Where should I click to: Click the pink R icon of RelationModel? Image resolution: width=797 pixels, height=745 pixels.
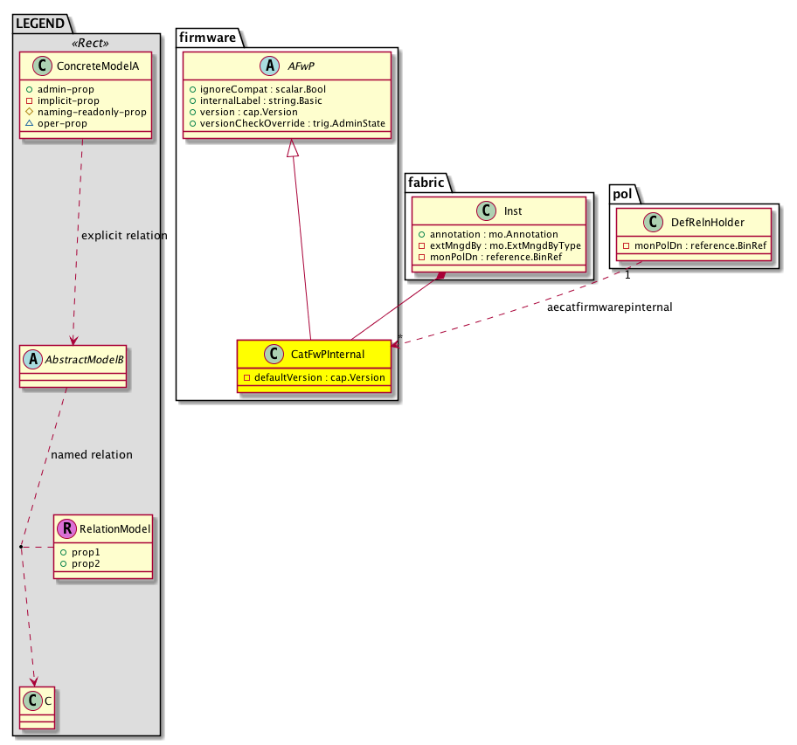(x=66, y=528)
